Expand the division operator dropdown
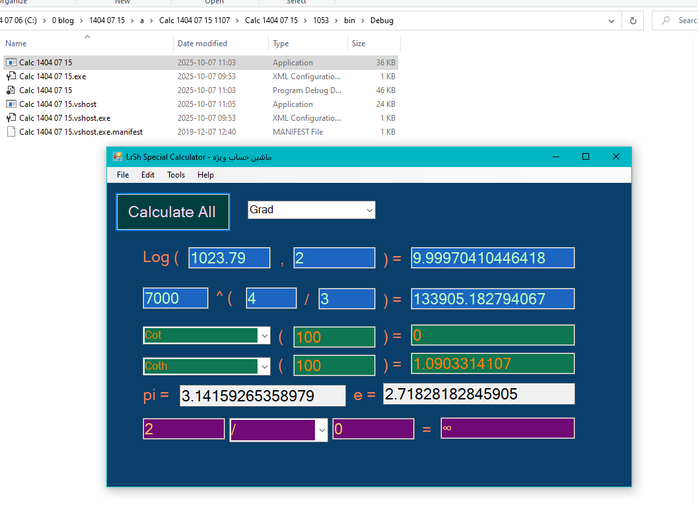Viewport: 698px width, 507px height. (322, 429)
